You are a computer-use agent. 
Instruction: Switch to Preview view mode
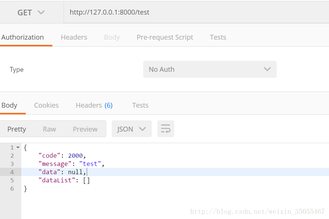[85, 129]
